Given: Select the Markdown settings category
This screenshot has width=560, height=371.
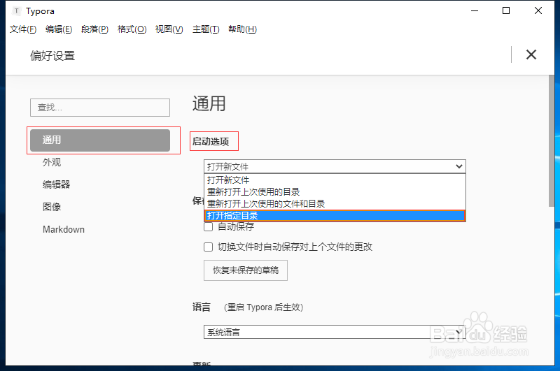Looking at the screenshot, I should click(64, 229).
